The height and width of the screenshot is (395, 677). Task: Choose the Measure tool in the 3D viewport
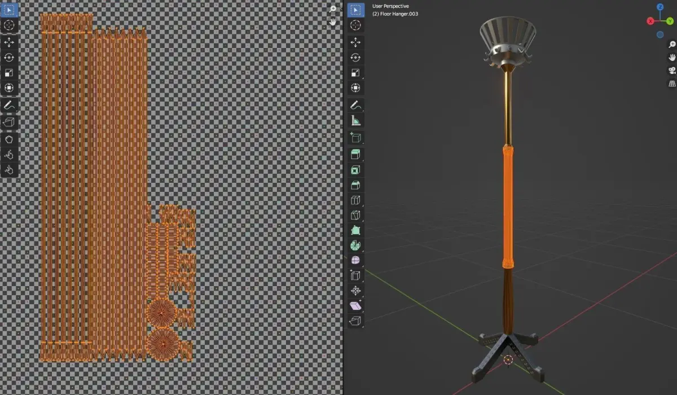pos(355,120)
